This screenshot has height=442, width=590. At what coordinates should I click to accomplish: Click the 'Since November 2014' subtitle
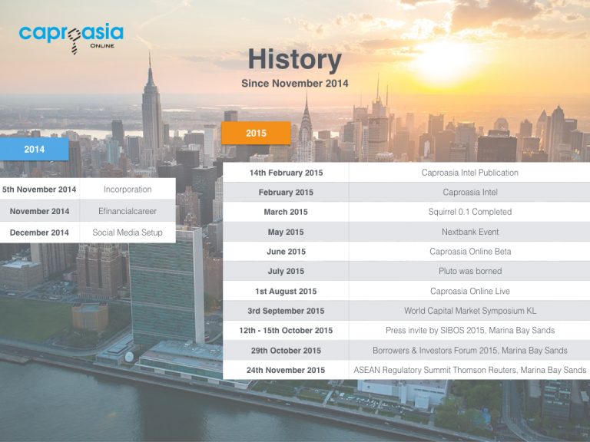click(x=295, y=84)
